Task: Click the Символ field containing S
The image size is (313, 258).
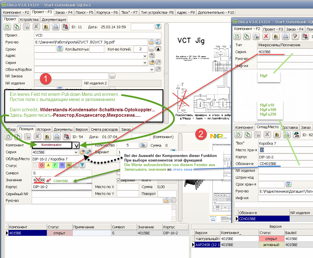Action: (x=62, y=173)
